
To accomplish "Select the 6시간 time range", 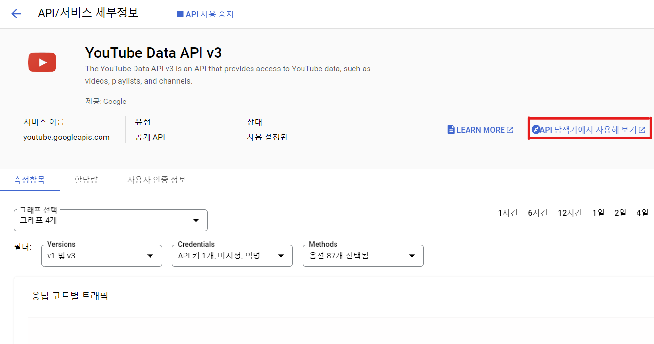I will 538,213.
